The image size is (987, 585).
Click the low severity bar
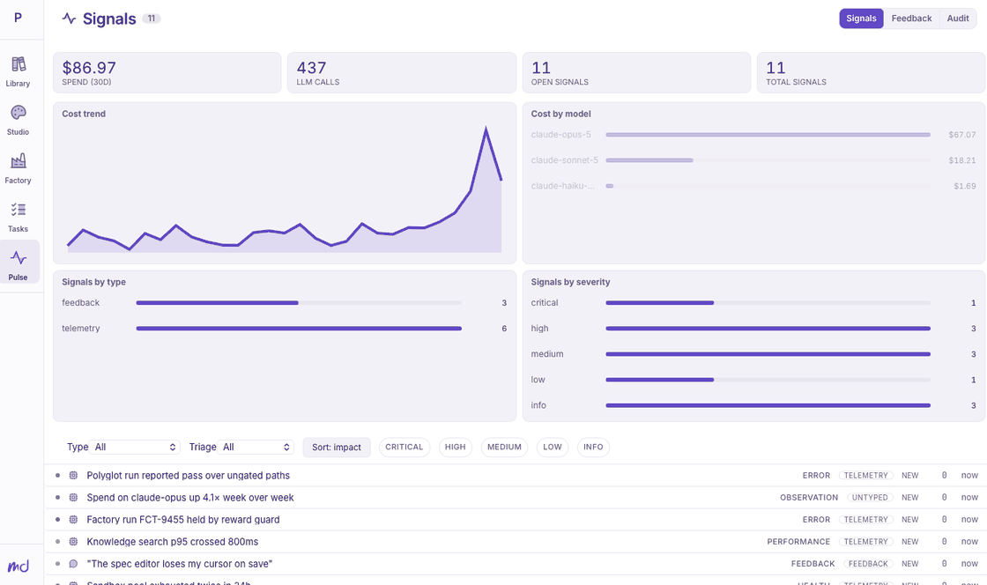[660, 380]
